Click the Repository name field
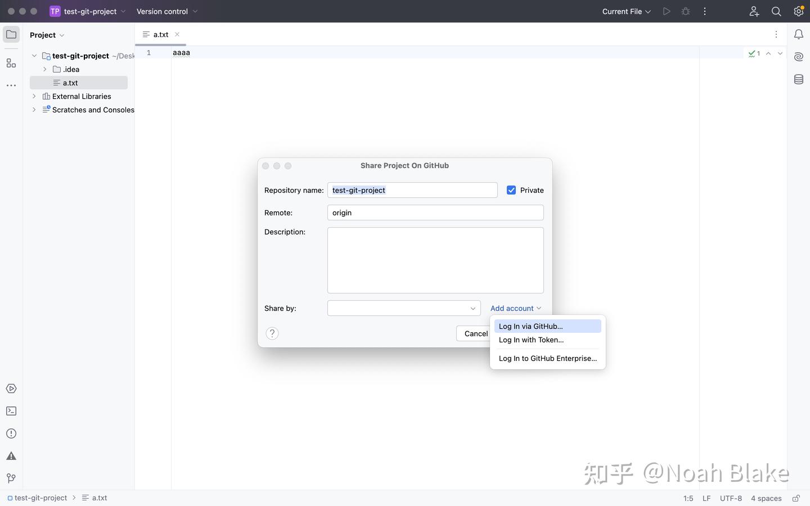This screenshot has width=810, height=506. coord(412,190)
